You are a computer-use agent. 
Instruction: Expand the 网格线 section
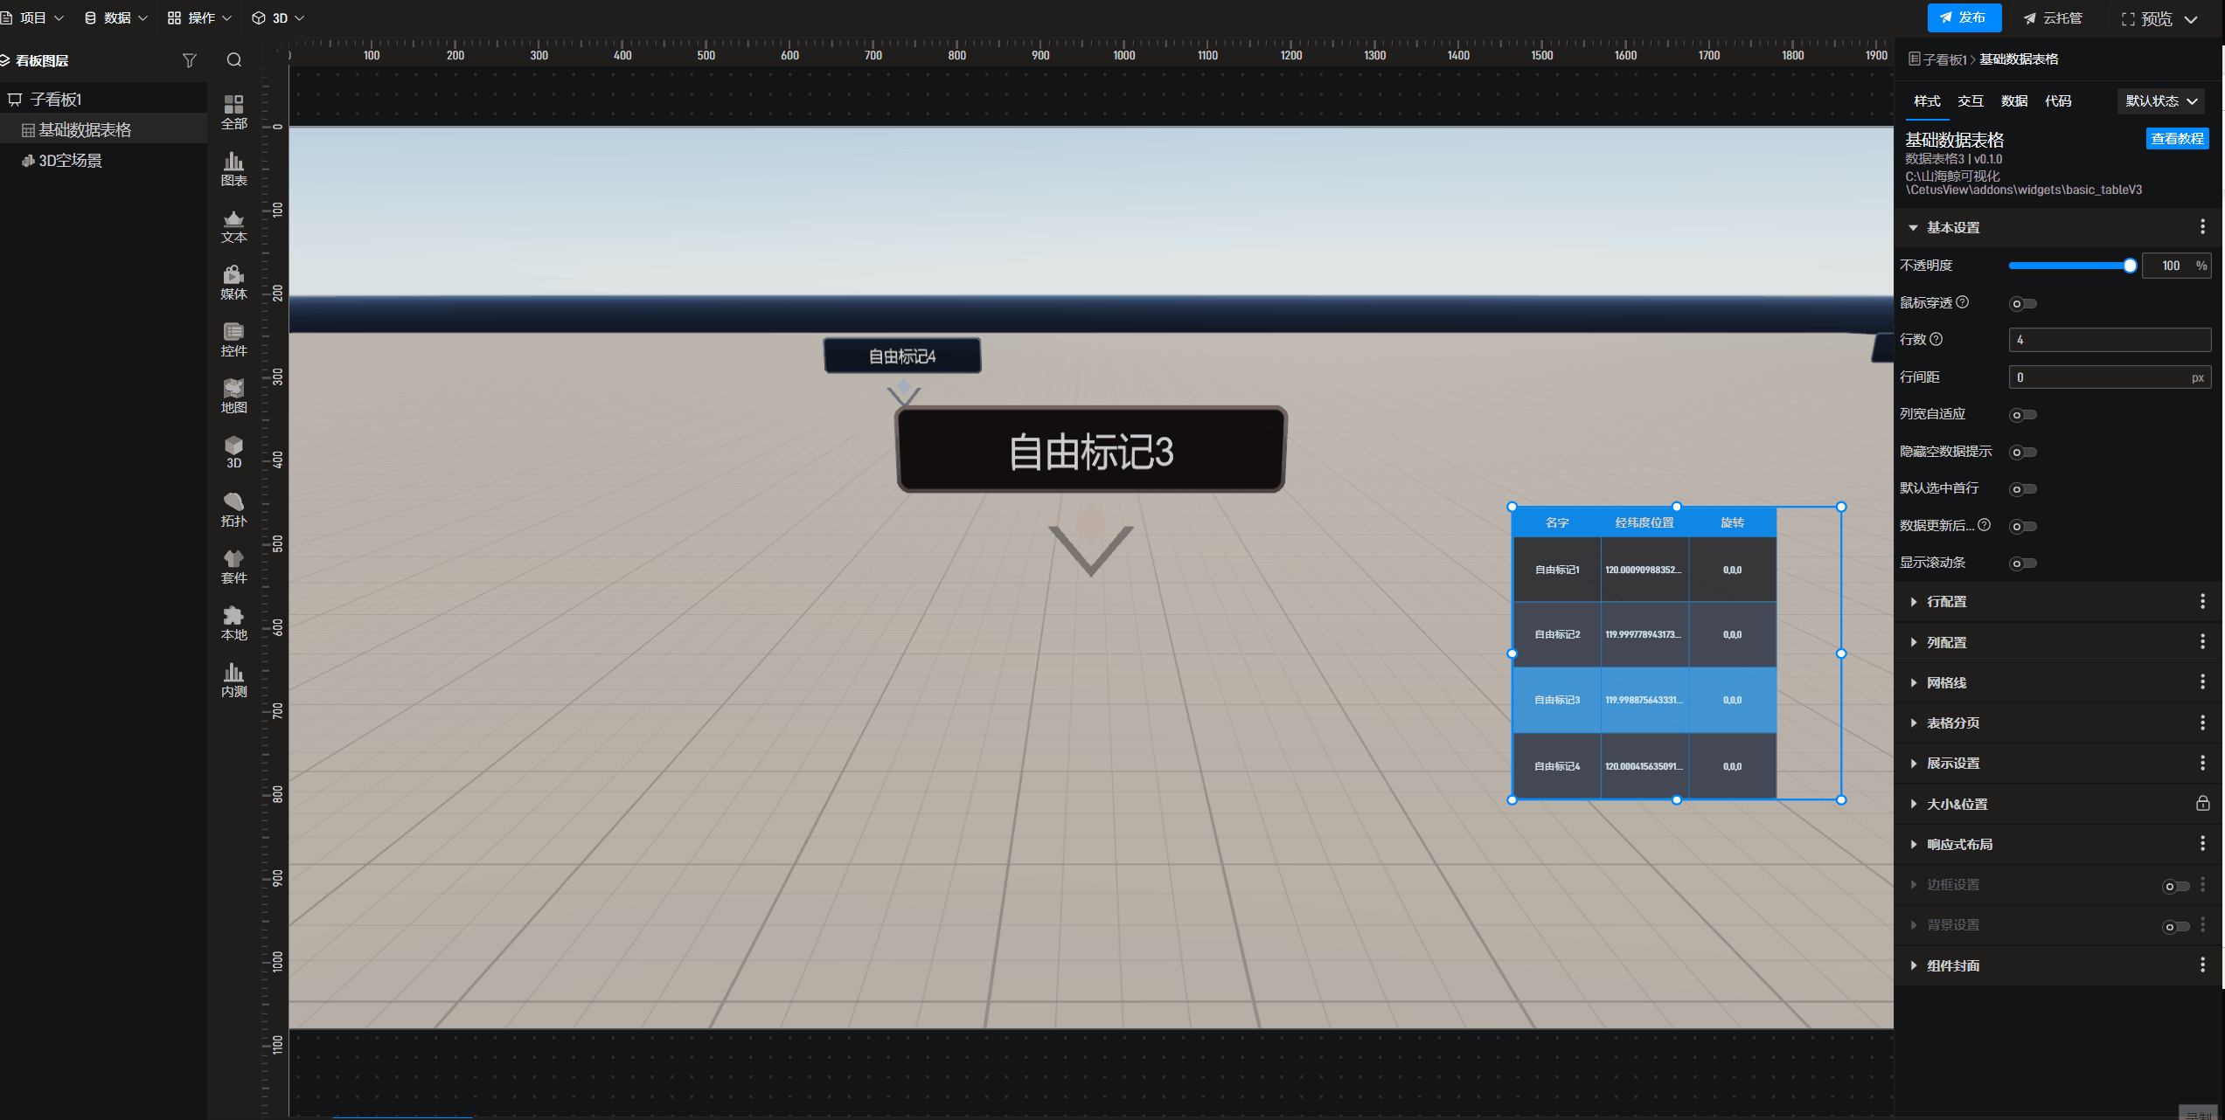click(x=1946, y=682)
